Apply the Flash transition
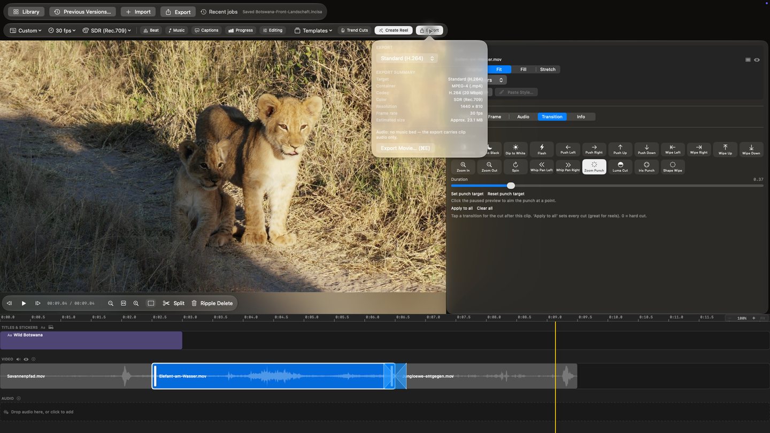The image size is (770, 433). [x=542, y=149]
